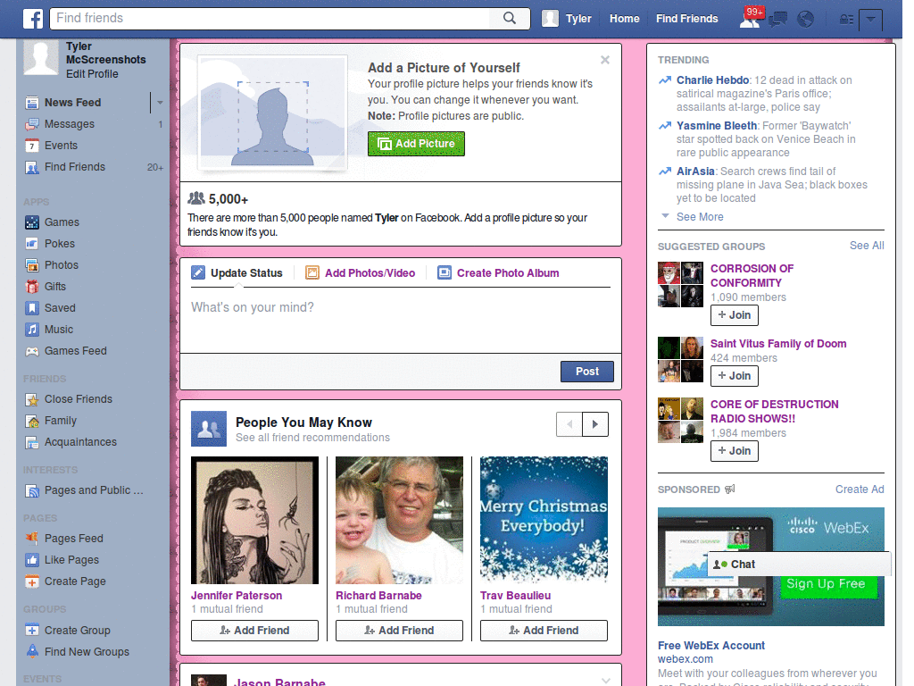The height and width of the screenshot is (686, 914).
Task: Expand trending See More
Action: (700, 217)
